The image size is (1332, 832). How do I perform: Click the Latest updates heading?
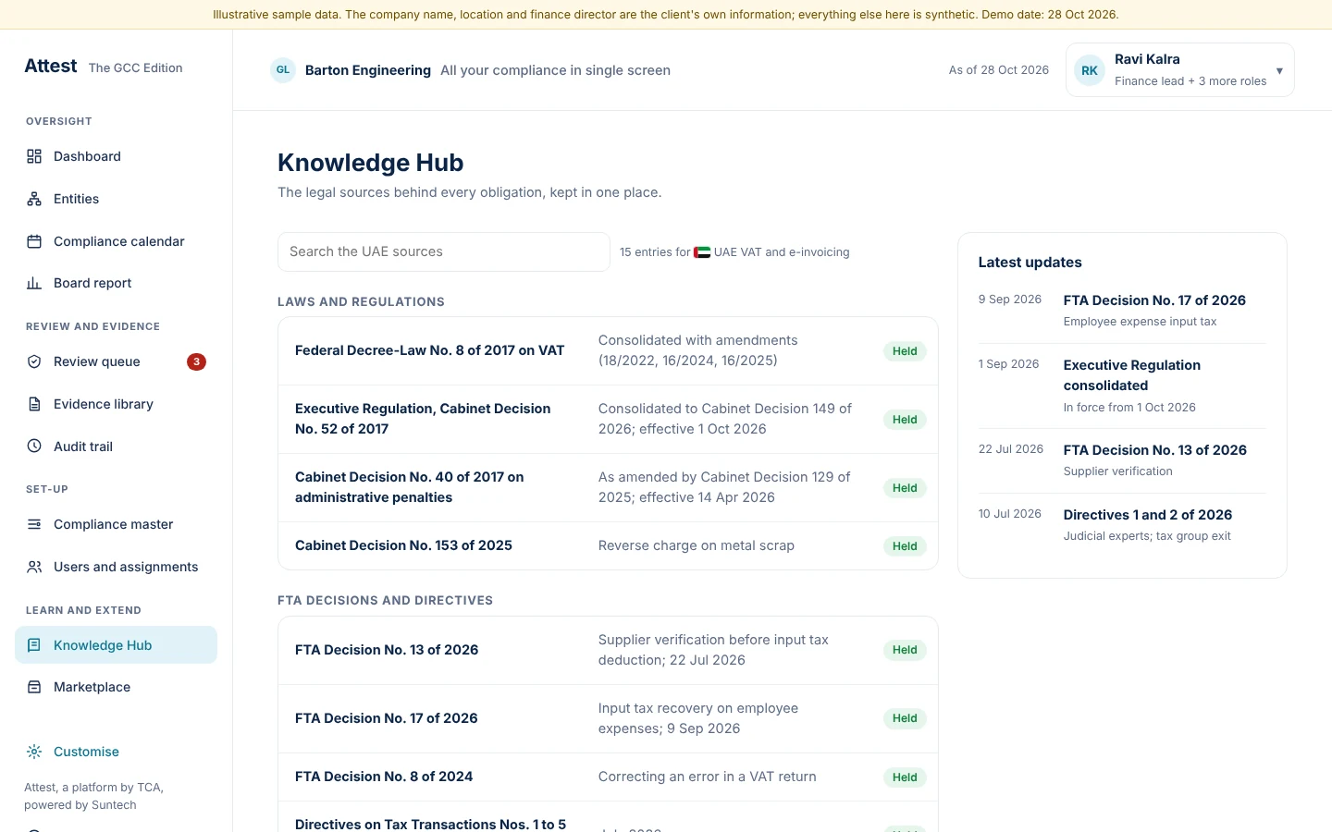coord(1030,263)
